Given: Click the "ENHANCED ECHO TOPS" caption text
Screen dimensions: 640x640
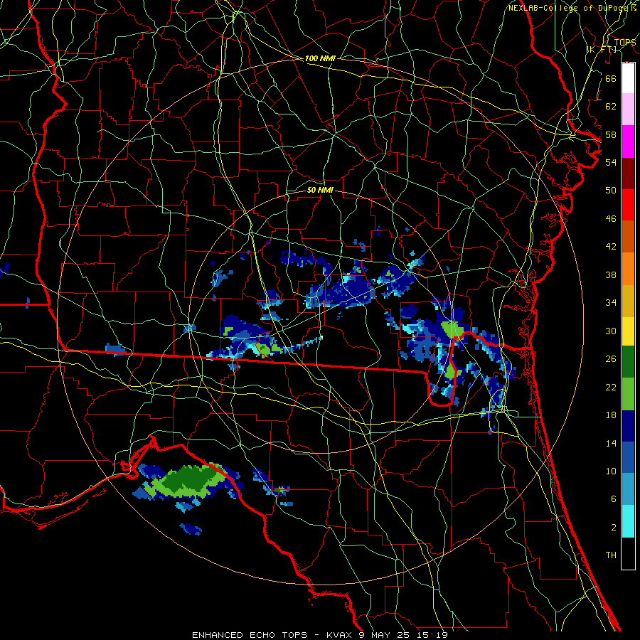Looking at the screenshot, I should (x=250, y=635).
